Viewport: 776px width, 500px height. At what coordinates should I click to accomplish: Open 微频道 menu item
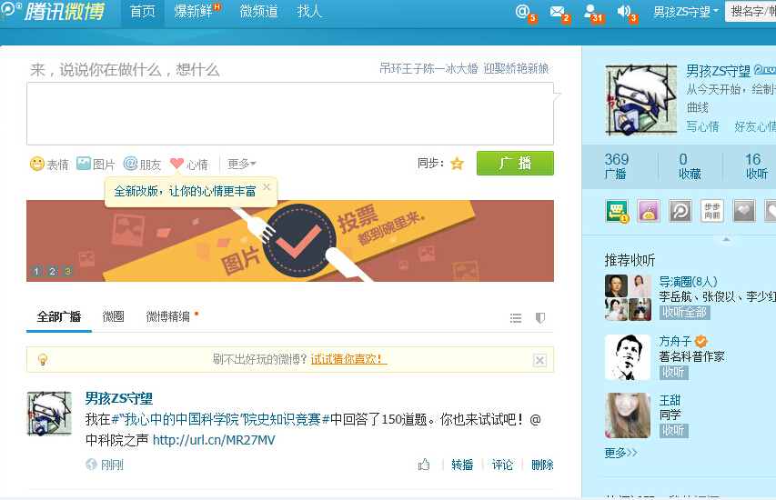(x=258, y=12)
